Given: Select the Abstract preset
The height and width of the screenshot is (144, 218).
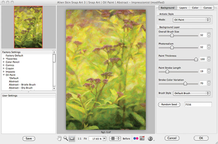Looking at the screenshot, I should tap(14, 81).
